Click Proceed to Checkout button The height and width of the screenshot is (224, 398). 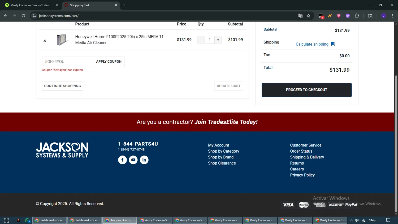click(x=307, y=90)
